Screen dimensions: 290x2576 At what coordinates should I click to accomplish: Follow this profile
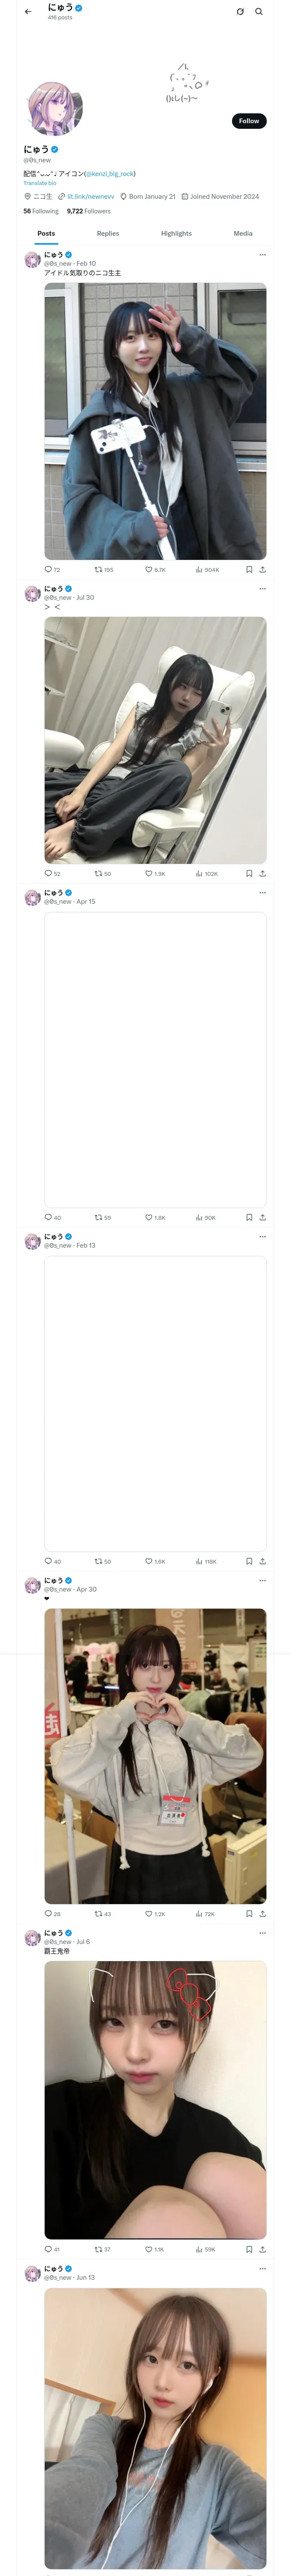click(x=249, y=121)
